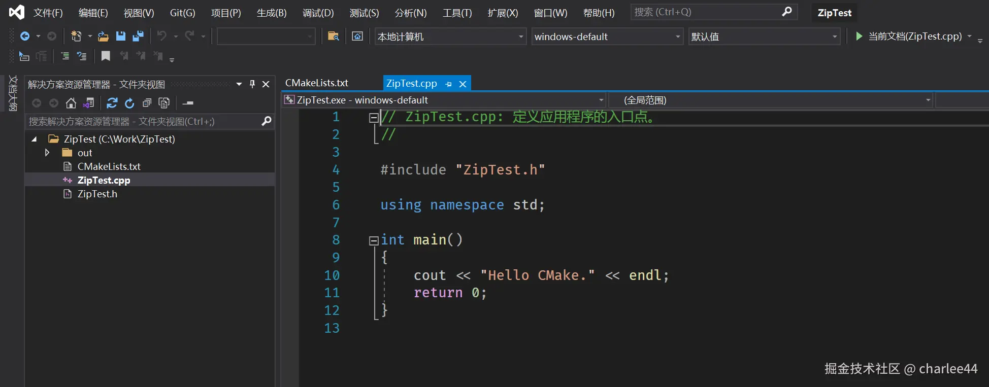Click the home window icon beside Find in Files
This screenshot has width=989, height=387.
click(357, 36)
